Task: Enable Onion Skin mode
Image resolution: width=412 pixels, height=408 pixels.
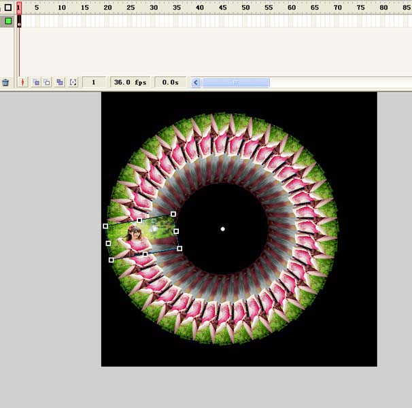Action: click(x=36, y=82)
